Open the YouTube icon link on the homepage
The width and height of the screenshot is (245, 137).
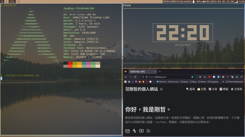[x=141, y=131]
